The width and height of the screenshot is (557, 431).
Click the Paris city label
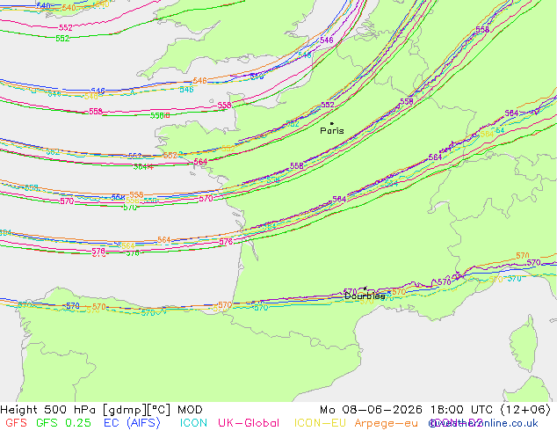[332, 131]
